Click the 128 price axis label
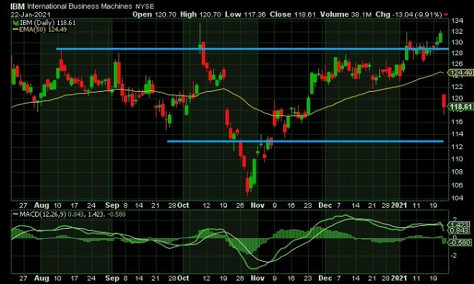This screenshot has width=474, height=284. pyautogui.click(x=457, y=53)
